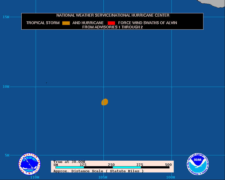This screenshot has height=180, width=225.
Task: Click the 250 mark on distance scale
Action: pos(111,165)
